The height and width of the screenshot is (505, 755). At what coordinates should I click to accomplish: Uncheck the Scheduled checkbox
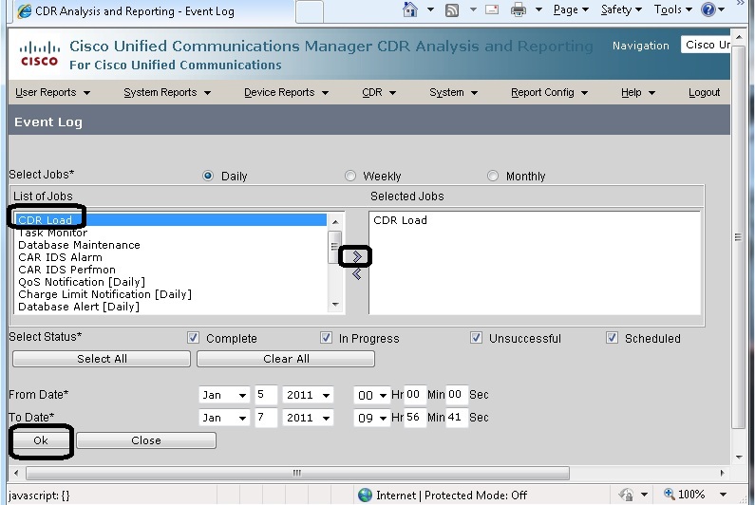(x=612, y=338)
